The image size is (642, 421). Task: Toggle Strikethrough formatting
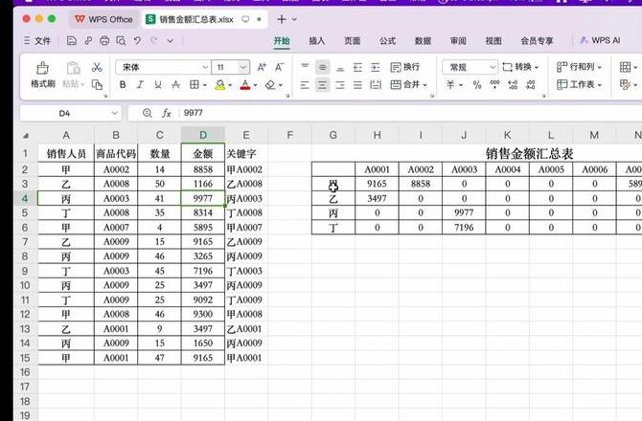[x=175, y=84]
